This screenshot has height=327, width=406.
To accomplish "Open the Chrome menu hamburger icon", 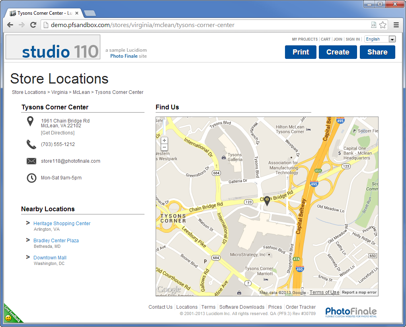I will tap(396, 25).
